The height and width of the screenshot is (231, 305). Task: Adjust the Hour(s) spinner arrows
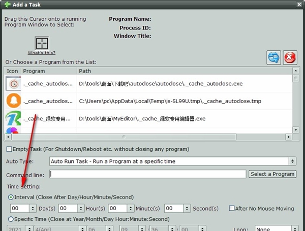coord(81,209)
